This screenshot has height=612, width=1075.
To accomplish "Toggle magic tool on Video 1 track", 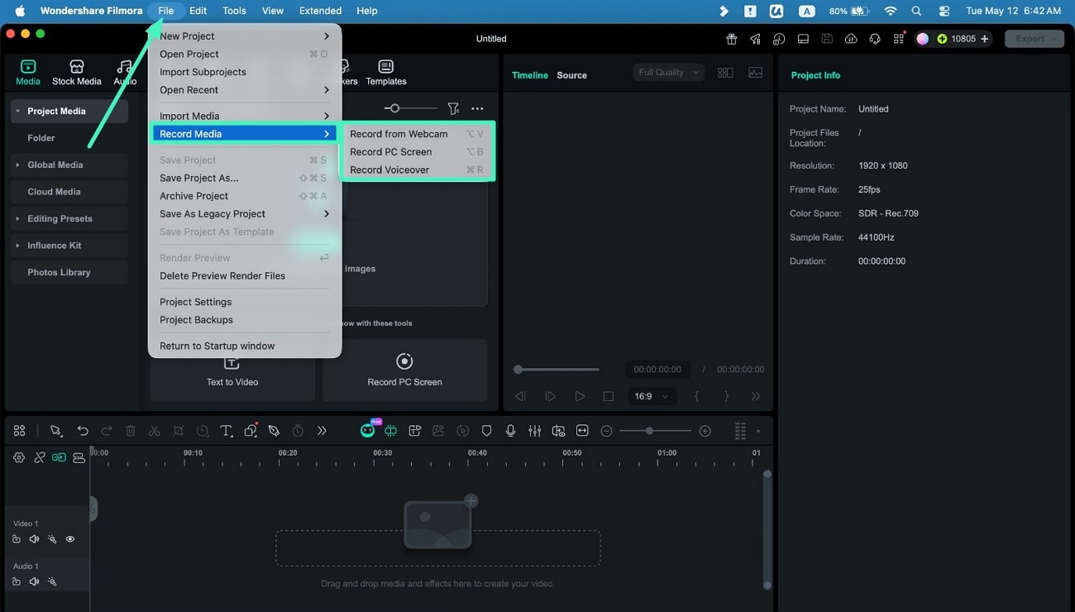I will tap(52, 539).
